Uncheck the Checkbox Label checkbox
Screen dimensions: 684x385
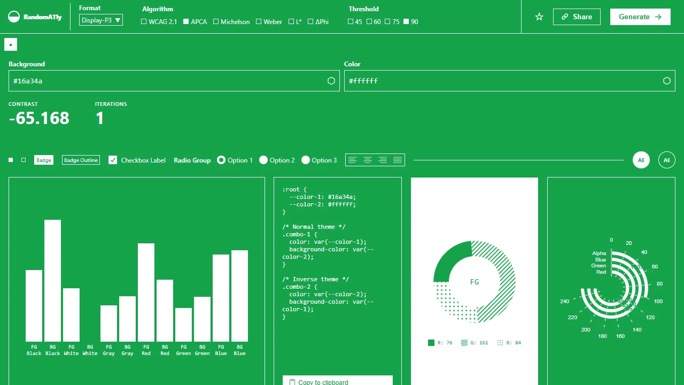coord(113,159)
